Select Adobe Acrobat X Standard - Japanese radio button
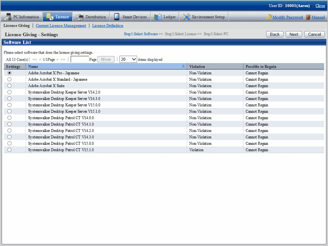 point(9,79)
